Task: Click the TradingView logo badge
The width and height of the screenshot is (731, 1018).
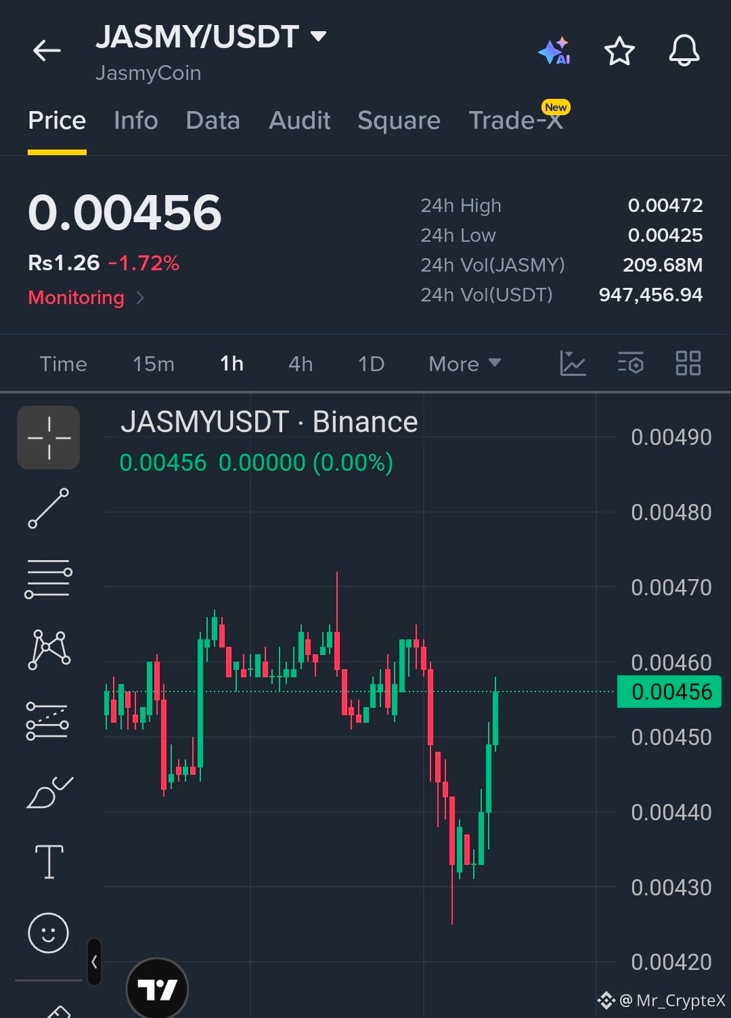Action: pos(157,989)
